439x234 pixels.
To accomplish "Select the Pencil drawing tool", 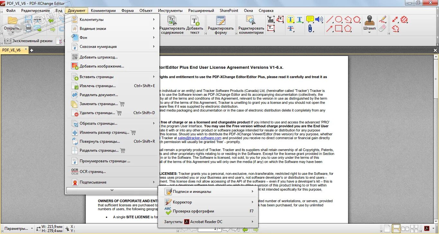I will pyautogui.click(x=382, y=20).
